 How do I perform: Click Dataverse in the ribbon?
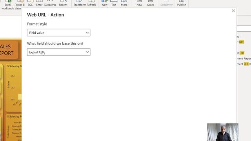pyautogui.click(x=50, y=4)
